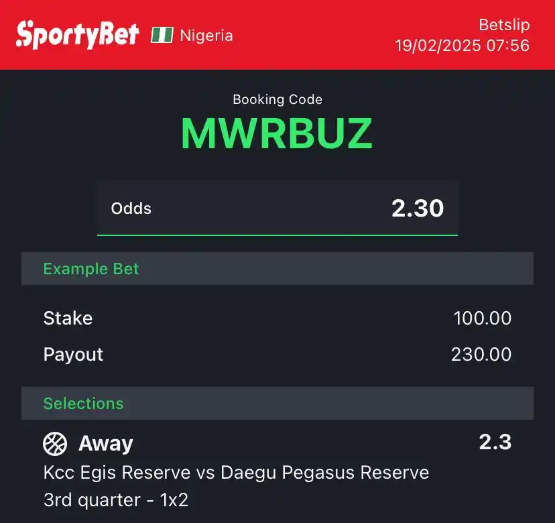Click the 2.3 selection odds
The height and width of the screenshot is (523, 555).
[495, 442]
